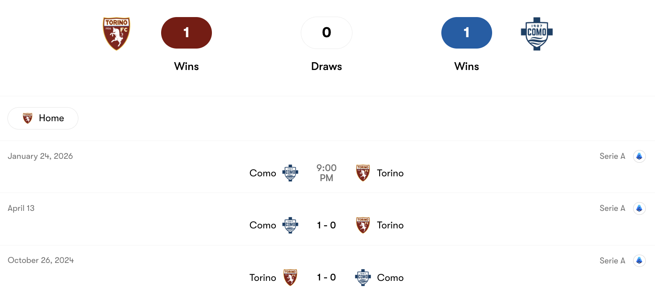Click the Como team name in the January 24 fixture
The image size is (655, 294).
(x=262, y=173)
